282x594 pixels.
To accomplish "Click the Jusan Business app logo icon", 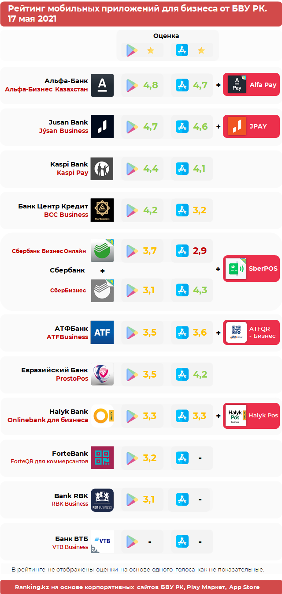I will [102, 127].
